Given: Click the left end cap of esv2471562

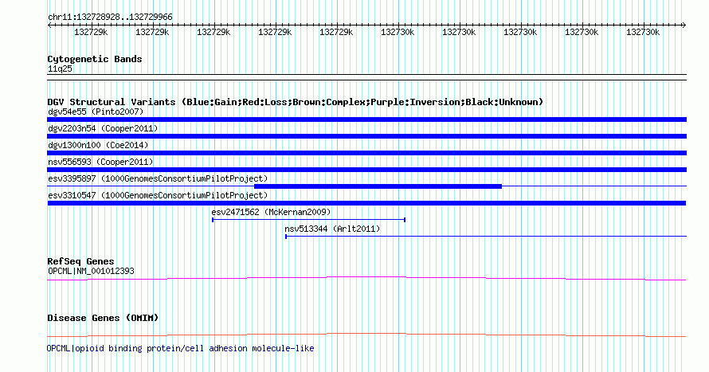Looking at the screenshot, I should [213, 220].
